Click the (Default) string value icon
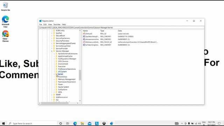This screenshot has height=126, width=224. [84, 34]
